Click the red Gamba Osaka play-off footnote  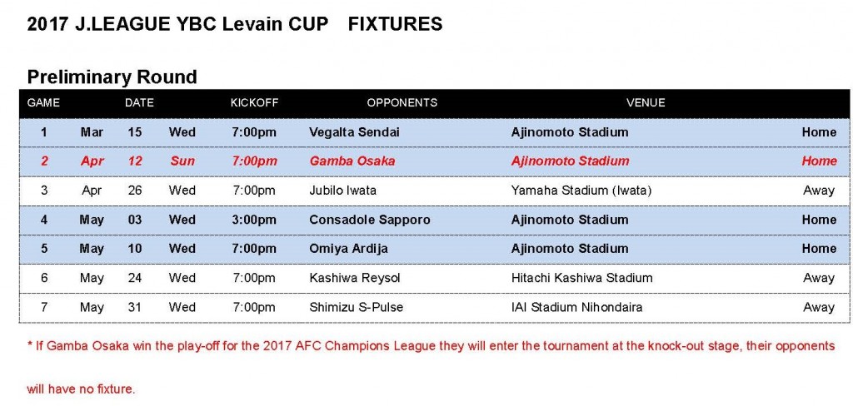[430, 345]
